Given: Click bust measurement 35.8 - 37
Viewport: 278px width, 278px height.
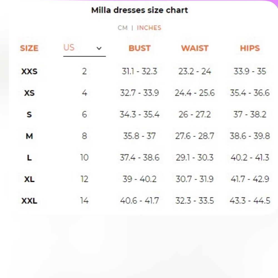Looking at the screenshot, I should [x=139, y=136].
